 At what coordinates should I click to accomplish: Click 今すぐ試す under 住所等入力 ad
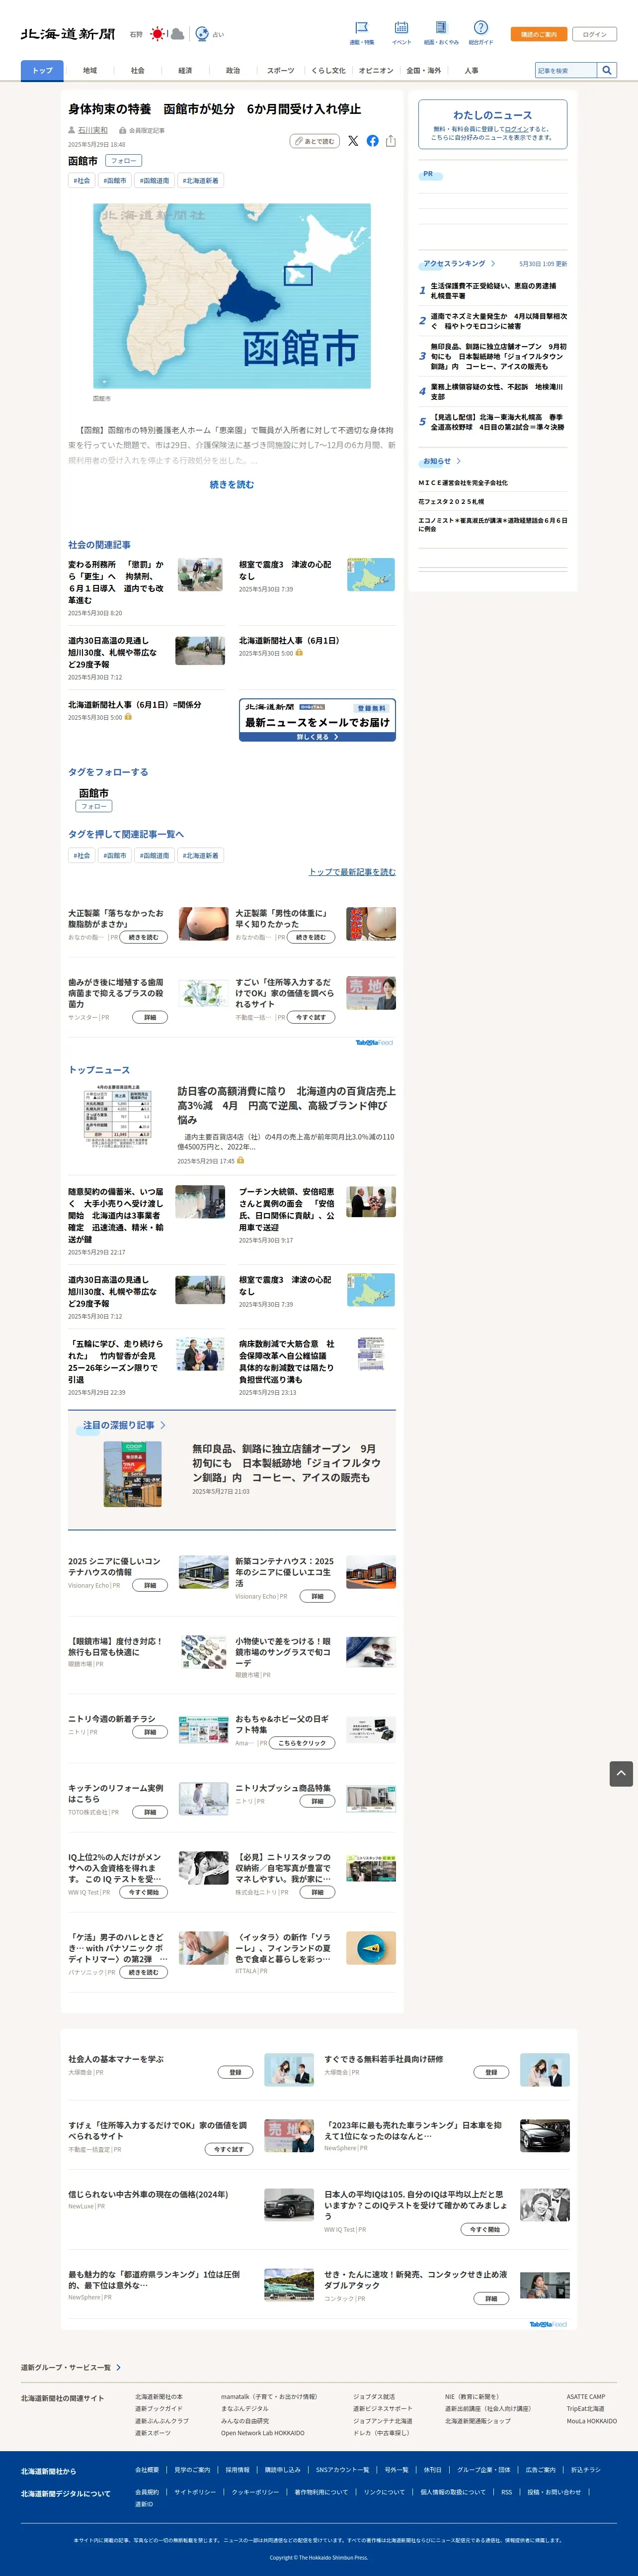(312, 1017)
